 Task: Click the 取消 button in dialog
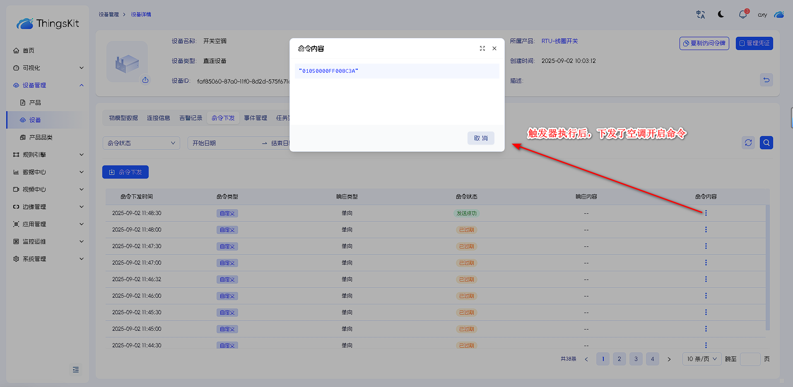point(481,138)
